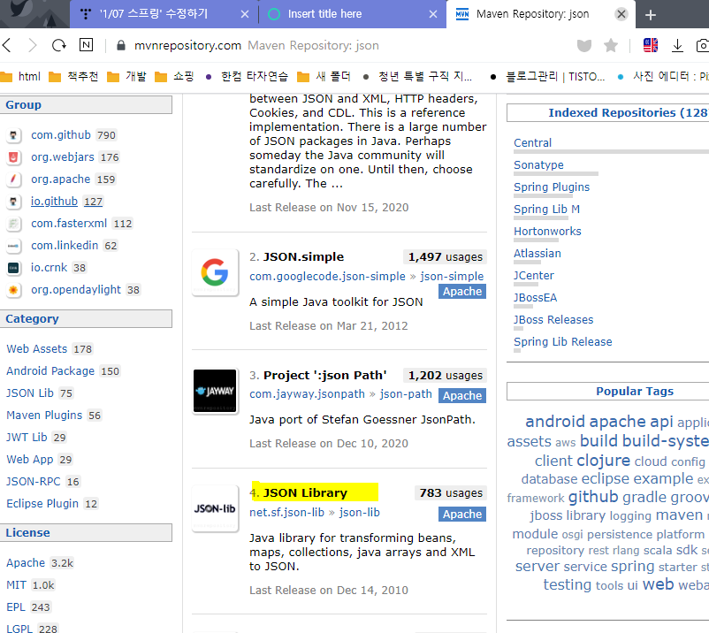The image size is (709, 633).
Task: Click the org.opendaylight group icon
Action: [x=13, y=290]
